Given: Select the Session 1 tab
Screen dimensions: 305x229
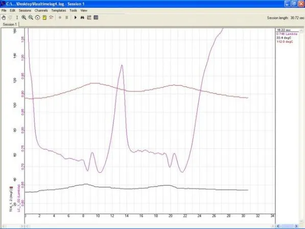Looking at the screenshot, I should [10, 25].
